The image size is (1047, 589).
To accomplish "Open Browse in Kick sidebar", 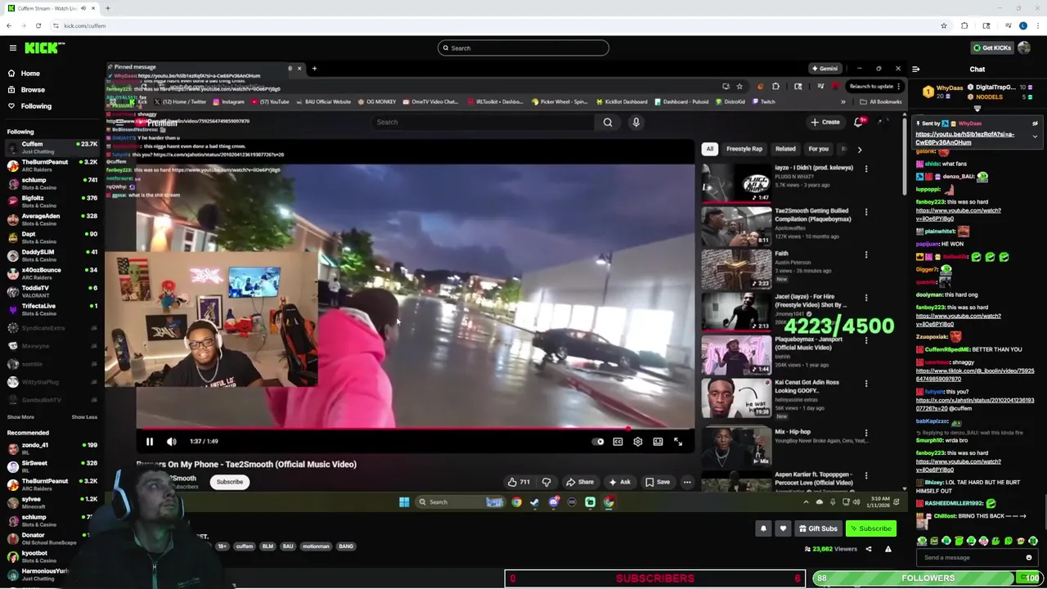I will [x=33, y=90].
